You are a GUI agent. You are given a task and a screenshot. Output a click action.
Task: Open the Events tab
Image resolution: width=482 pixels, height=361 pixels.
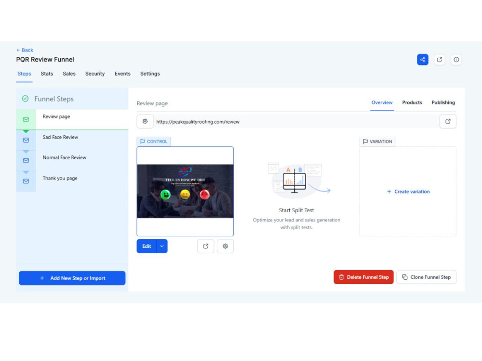click(122, 74)
